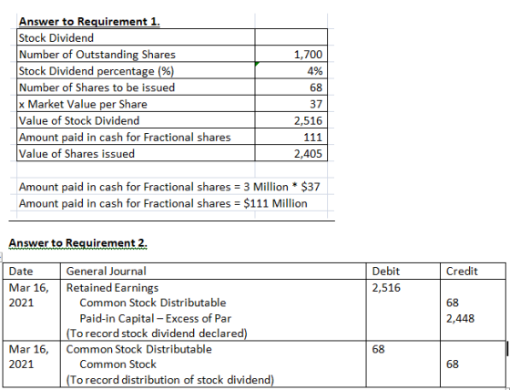510x390 pixels.
Task: Click the 68 credit opposite Common Stock
Action: 452,364
